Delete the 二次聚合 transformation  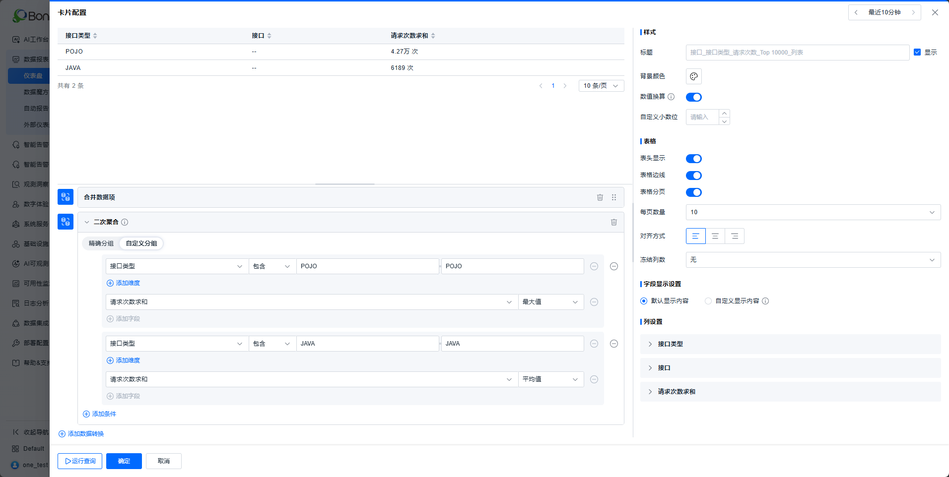tap(613, 222)
